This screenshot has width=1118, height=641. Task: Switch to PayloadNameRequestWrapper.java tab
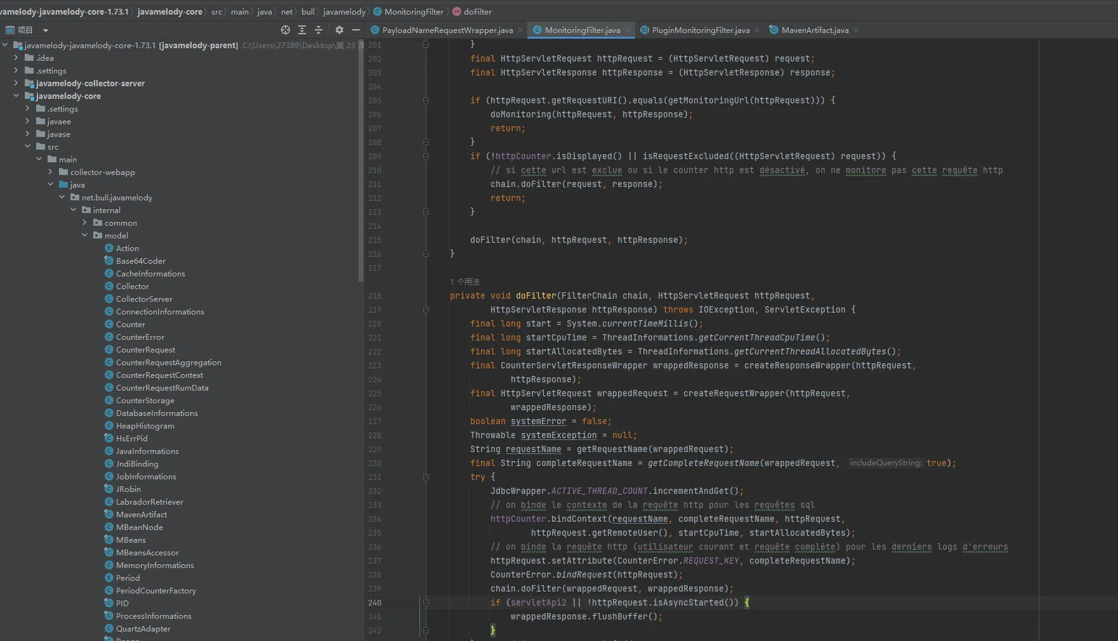(x=447, y=30)
